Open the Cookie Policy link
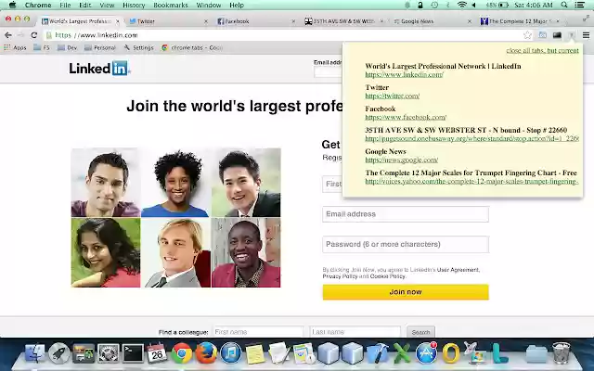Viewport: 594px width, 371px height. pyautogui.click(x=387, y=276)
